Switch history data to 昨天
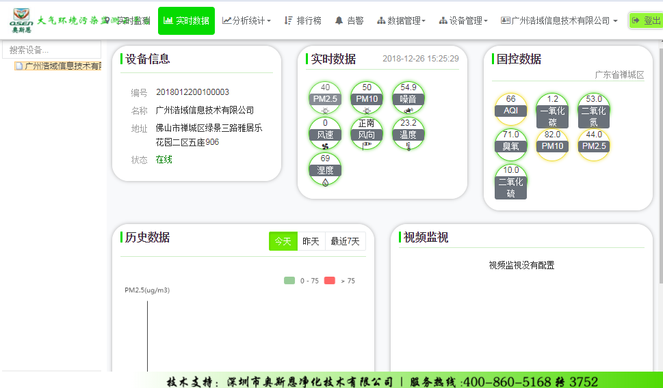The width and height of the screenshot is (663, 388). [x=311, y=241]
